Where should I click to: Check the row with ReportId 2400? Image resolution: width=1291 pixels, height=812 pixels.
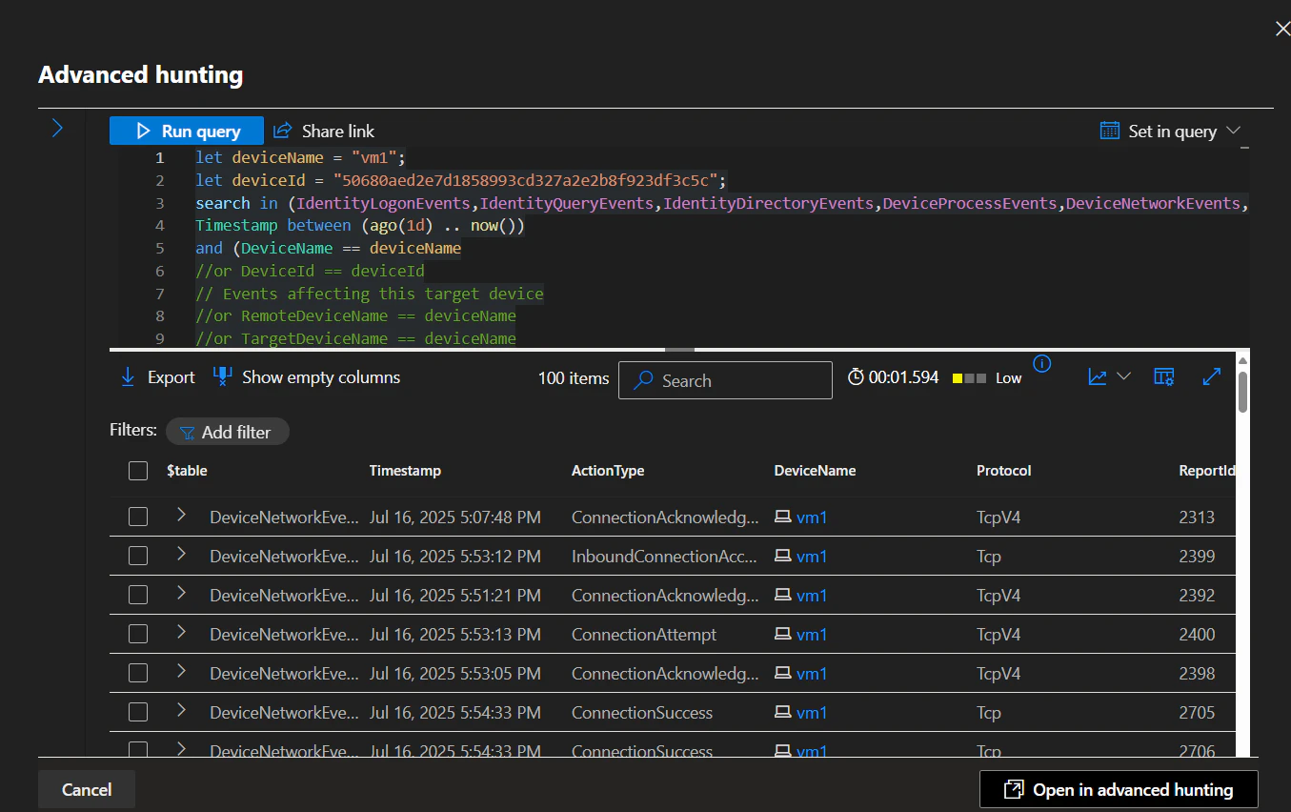[138, 634]
